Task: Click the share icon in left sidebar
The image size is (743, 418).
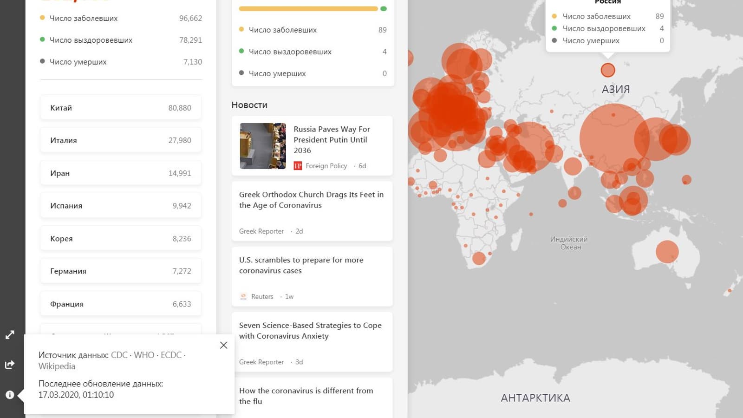Action: [x=10, y=365]
